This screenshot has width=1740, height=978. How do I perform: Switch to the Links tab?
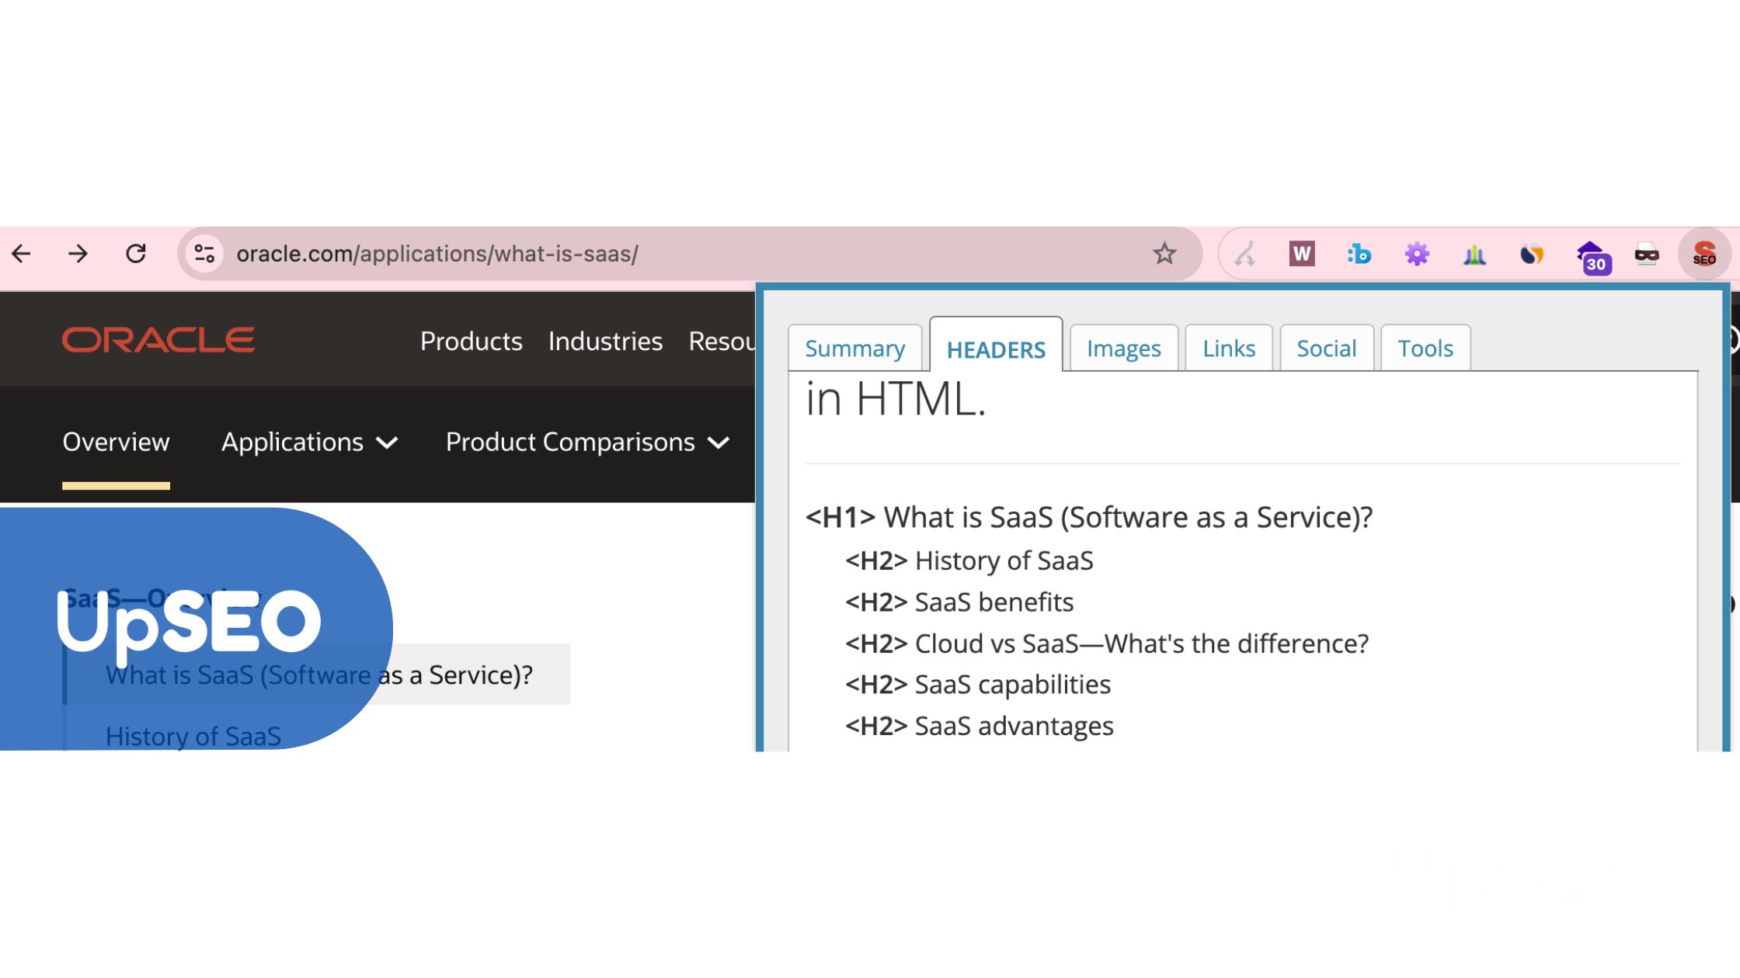[1229, 349]
